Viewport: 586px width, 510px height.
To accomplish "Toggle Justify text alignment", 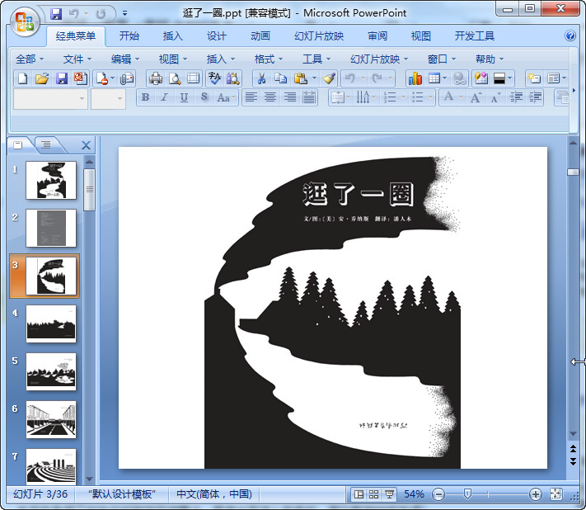I will (309, 97).
